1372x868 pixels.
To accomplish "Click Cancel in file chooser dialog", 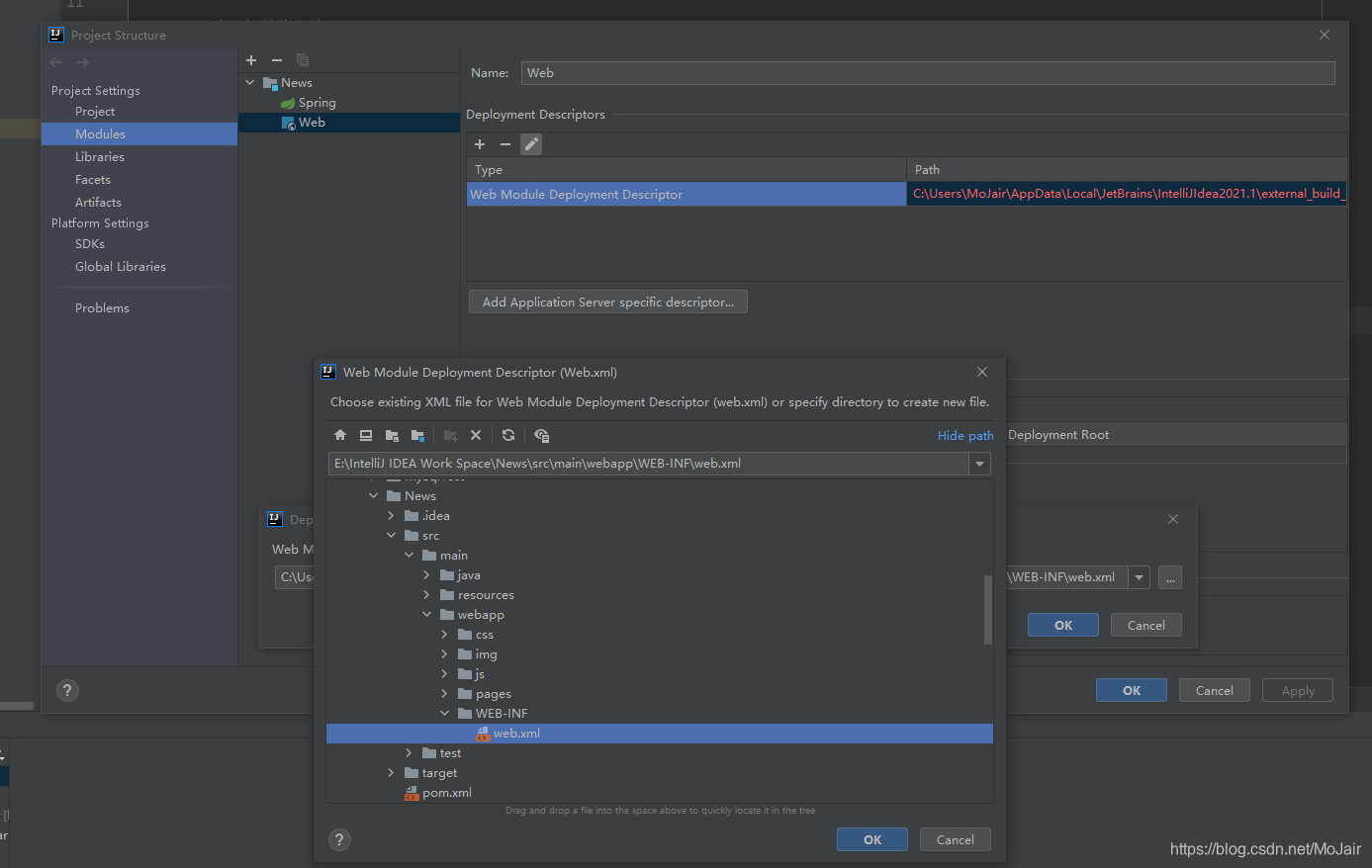I will pos(956,839).
